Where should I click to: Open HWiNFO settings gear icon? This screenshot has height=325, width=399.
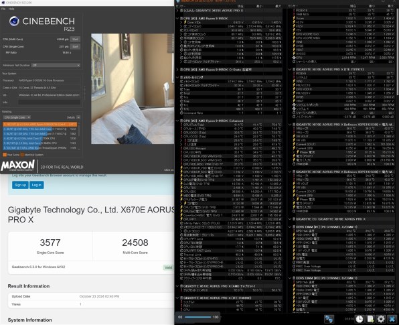click(x=381, y=318)
